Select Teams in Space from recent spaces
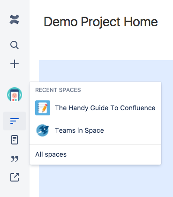This screenshot has width=173, height=197. coord(95,130)
